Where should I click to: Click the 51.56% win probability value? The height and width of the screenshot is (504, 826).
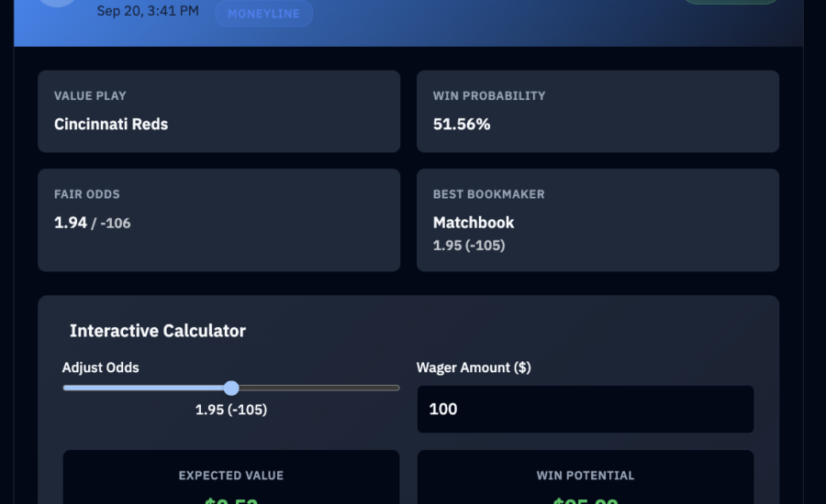[x=462, y=124]
